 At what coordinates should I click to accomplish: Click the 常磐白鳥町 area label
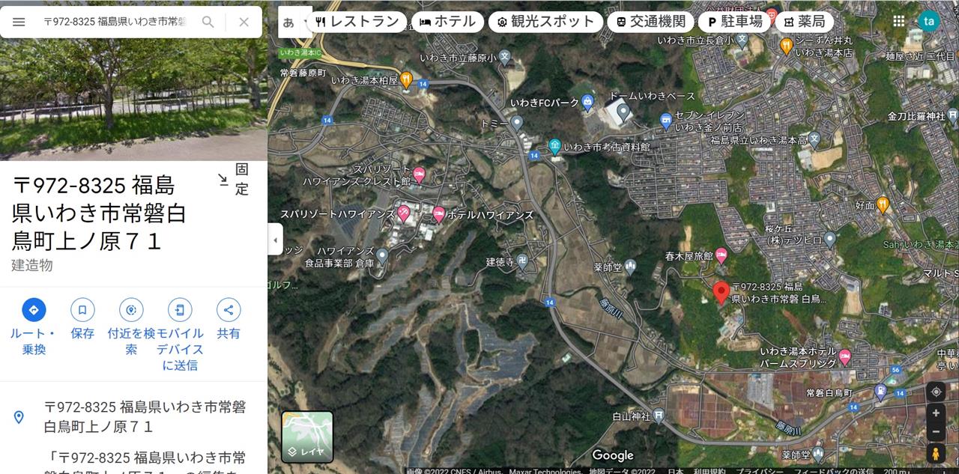830,393
